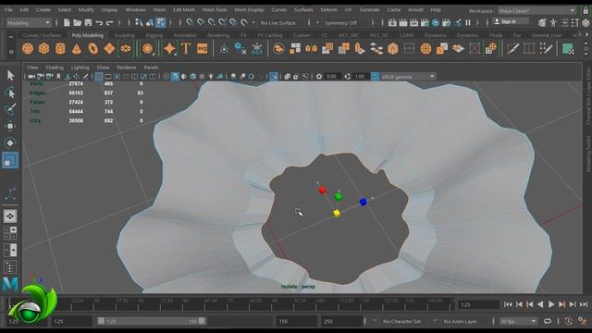The height and width of the screenshot is (333, 592).
Task: Create a polygon torus from the shelf
Action: 92,49
